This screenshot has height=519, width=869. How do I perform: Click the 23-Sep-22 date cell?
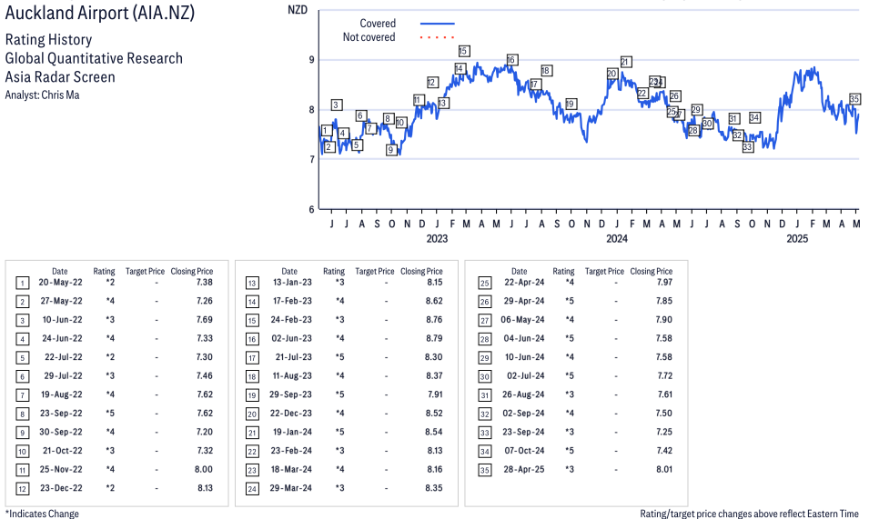click(61, 414)
